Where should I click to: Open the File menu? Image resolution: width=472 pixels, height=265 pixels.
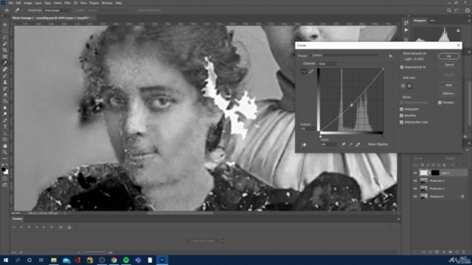pos(10,3)
